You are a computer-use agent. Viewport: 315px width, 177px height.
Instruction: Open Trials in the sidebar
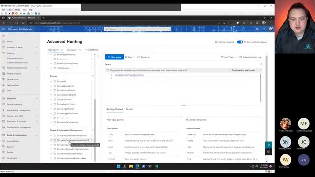click(9, 90)
